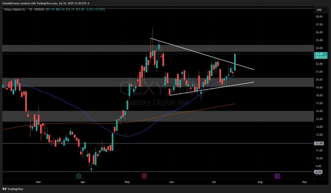Click the 'Jun' label on the time axis
Screen dimensions: 331x193
[171, 182]
